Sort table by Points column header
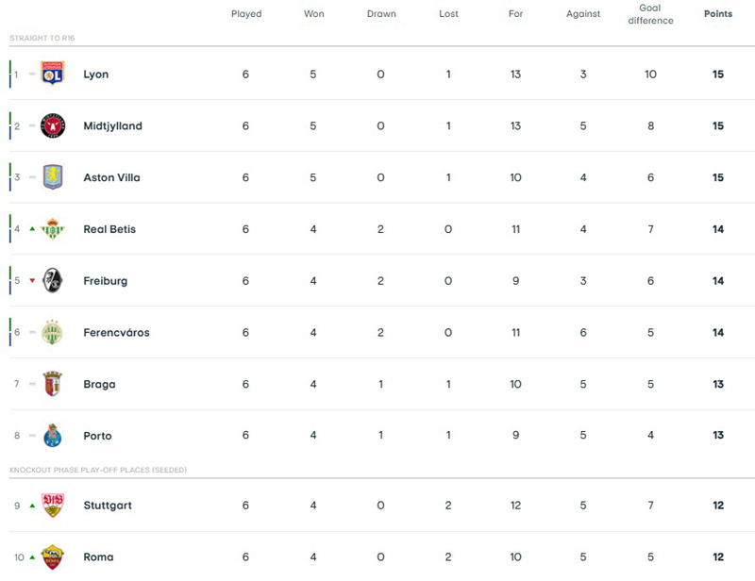Screen dimensions: 755x581 (717, 14)
